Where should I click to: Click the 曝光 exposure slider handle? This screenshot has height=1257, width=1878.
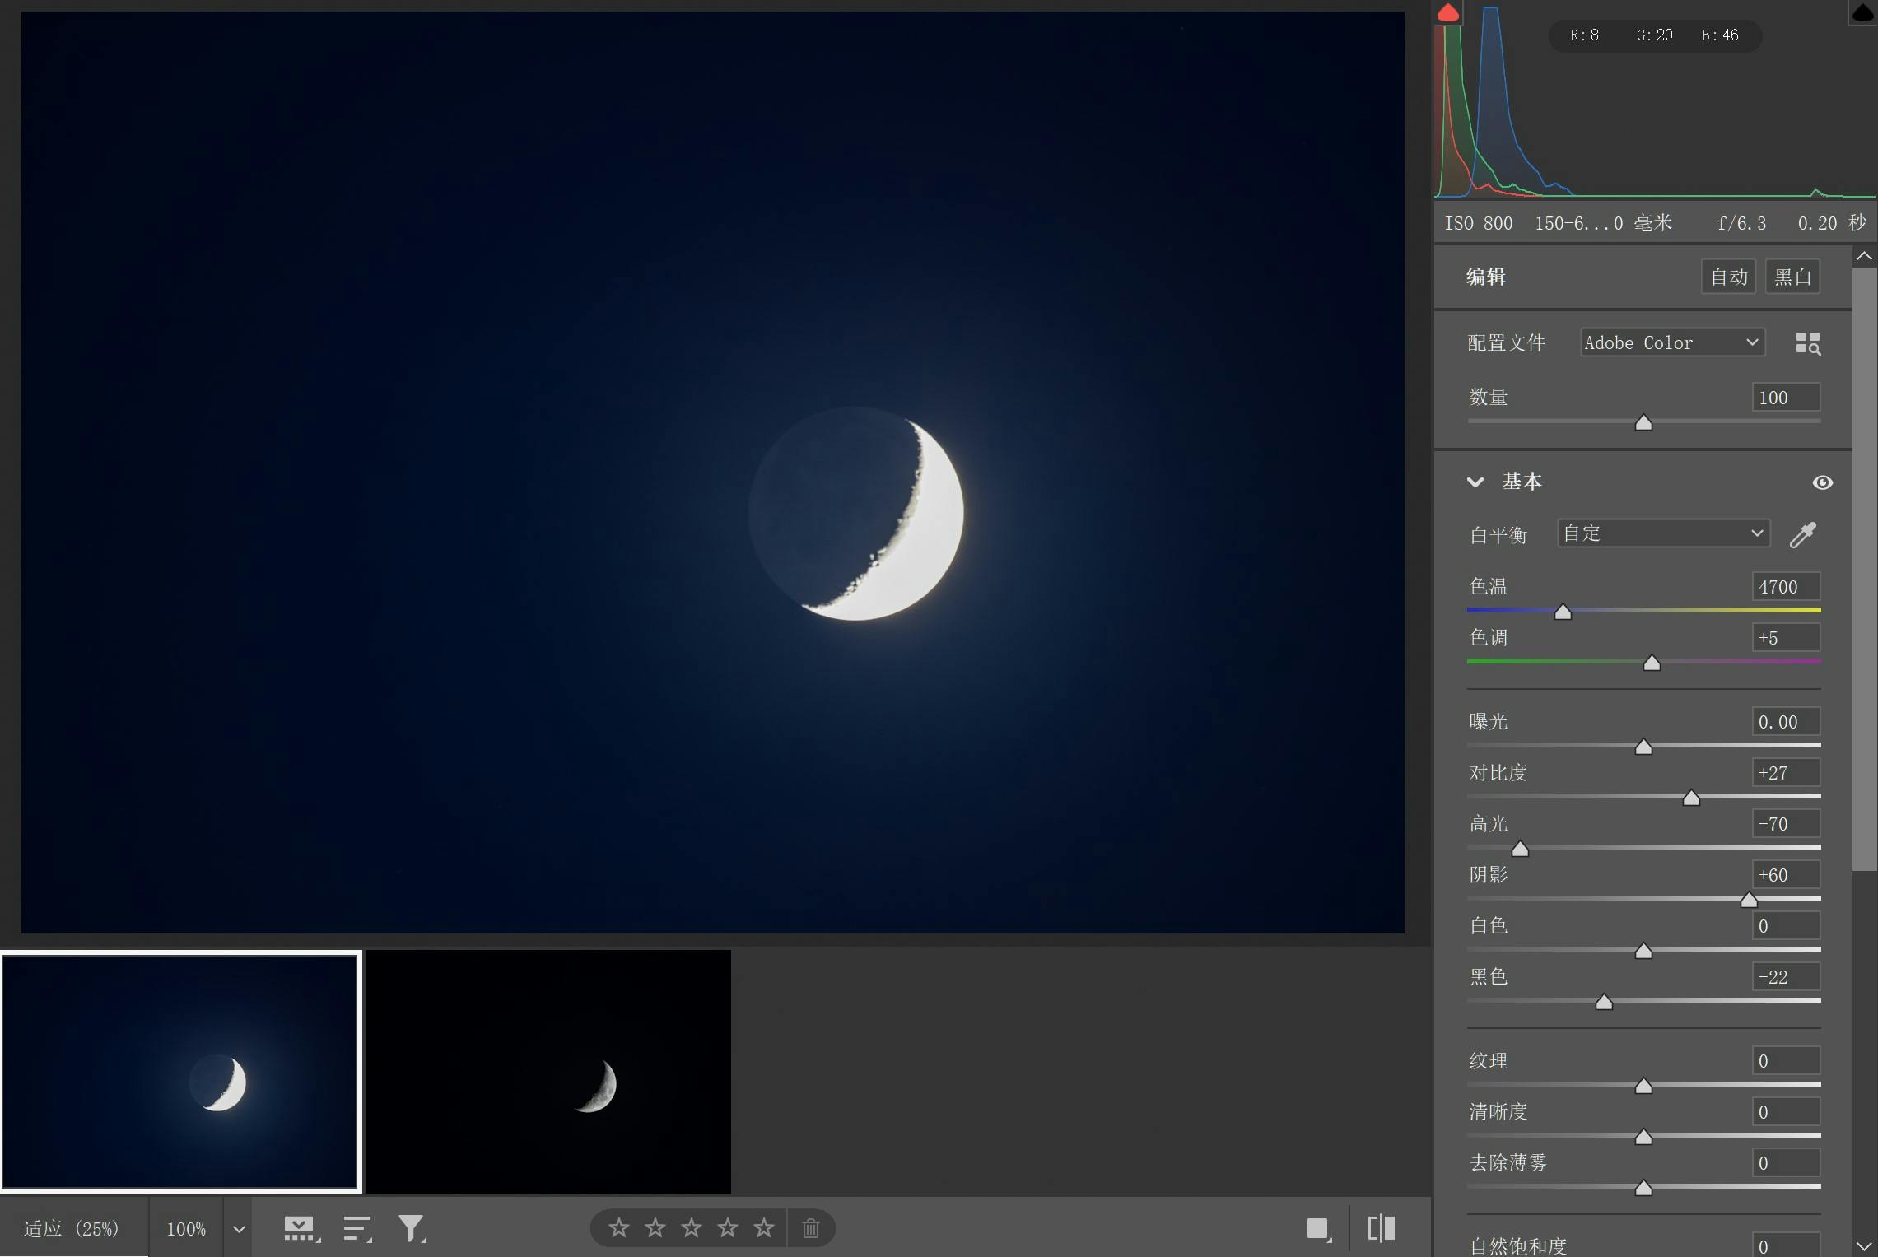click(1643, 747)
